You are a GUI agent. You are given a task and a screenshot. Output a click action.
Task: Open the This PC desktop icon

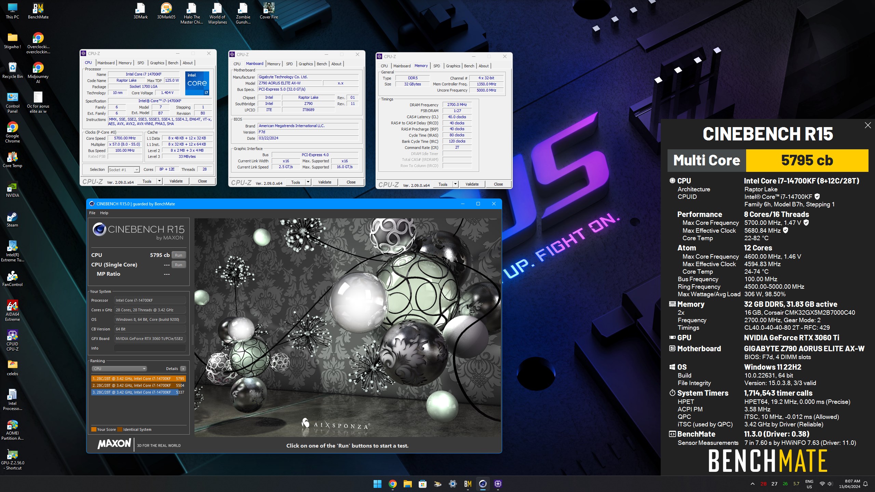pos(12,11)
